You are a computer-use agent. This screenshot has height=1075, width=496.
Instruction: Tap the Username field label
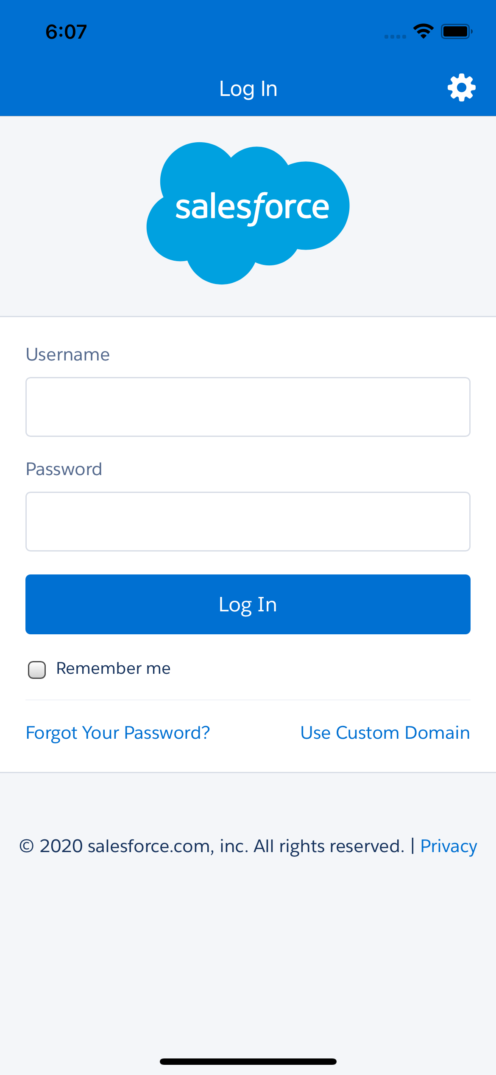coord(68,355)
